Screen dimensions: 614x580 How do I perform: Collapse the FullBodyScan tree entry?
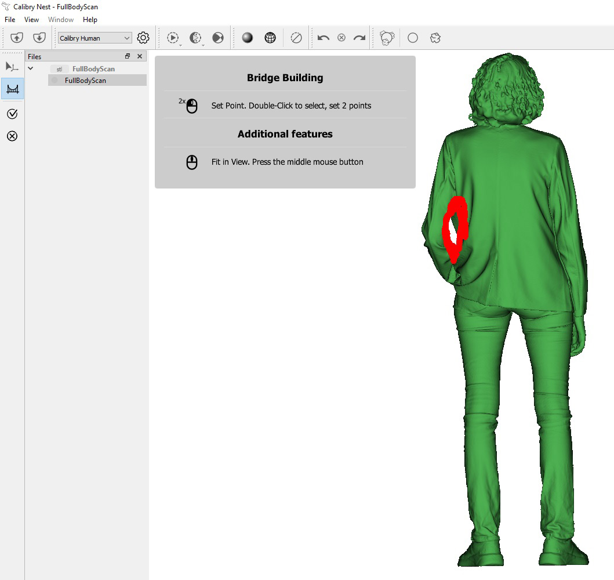31,68
